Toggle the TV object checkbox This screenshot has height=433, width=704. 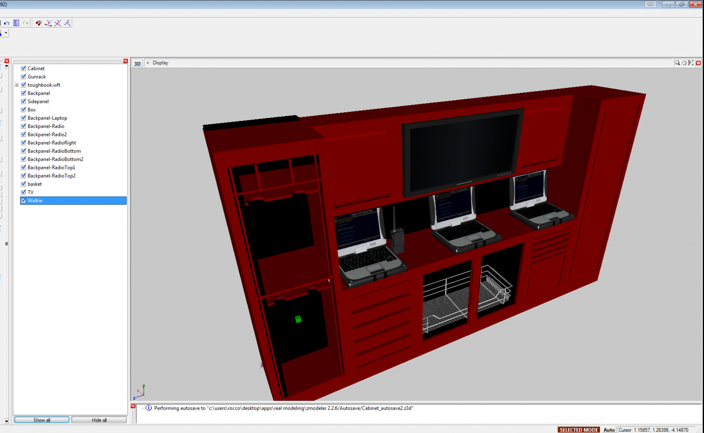(x=24, y=192)
